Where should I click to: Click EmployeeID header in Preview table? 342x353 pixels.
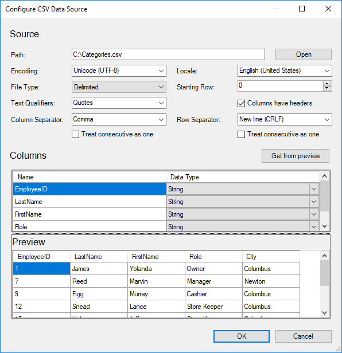(41, 257)
